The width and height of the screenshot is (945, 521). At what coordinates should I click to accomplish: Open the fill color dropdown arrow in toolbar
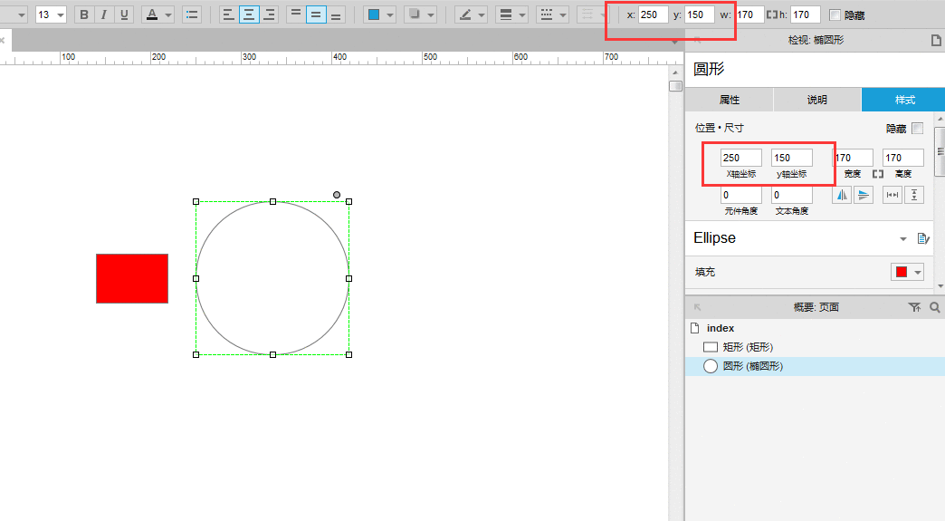(390, 15)
